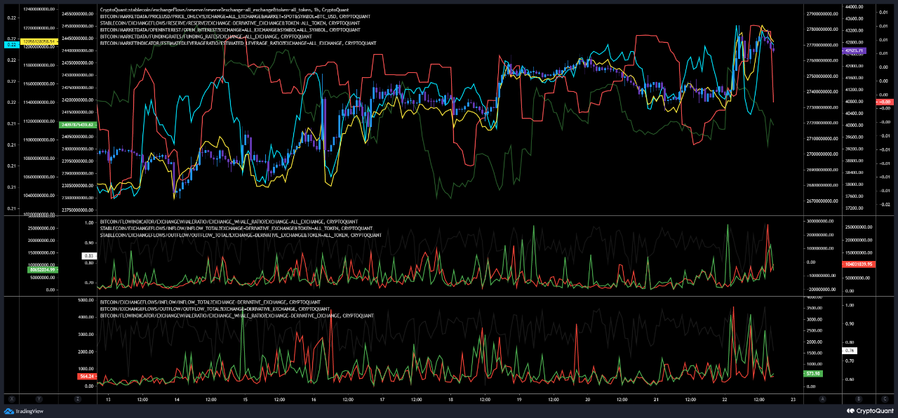Select the STABLECOIN INFLOW_TOTAL legend entry
Screen dimensions: 898x418
click(x=232, y=229)
